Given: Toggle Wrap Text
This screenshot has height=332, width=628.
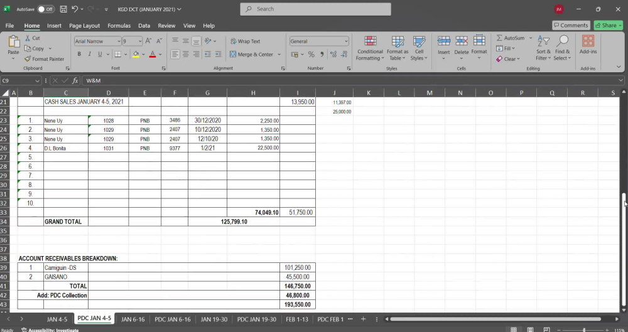Looking at the screenshot, I should 245,41.
